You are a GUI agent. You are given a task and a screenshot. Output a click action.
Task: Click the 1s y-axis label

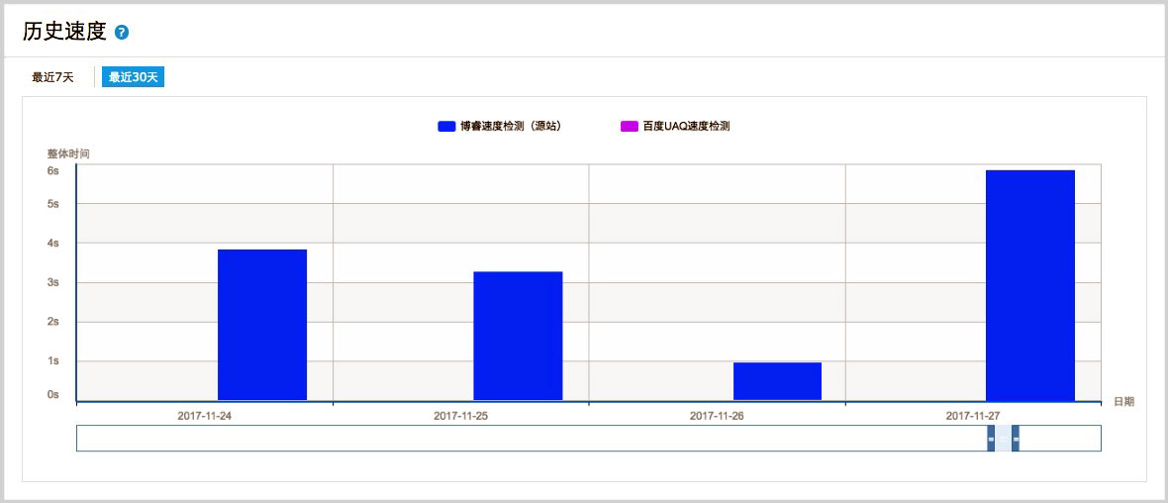pyautogui.click(x=52, y=361)
